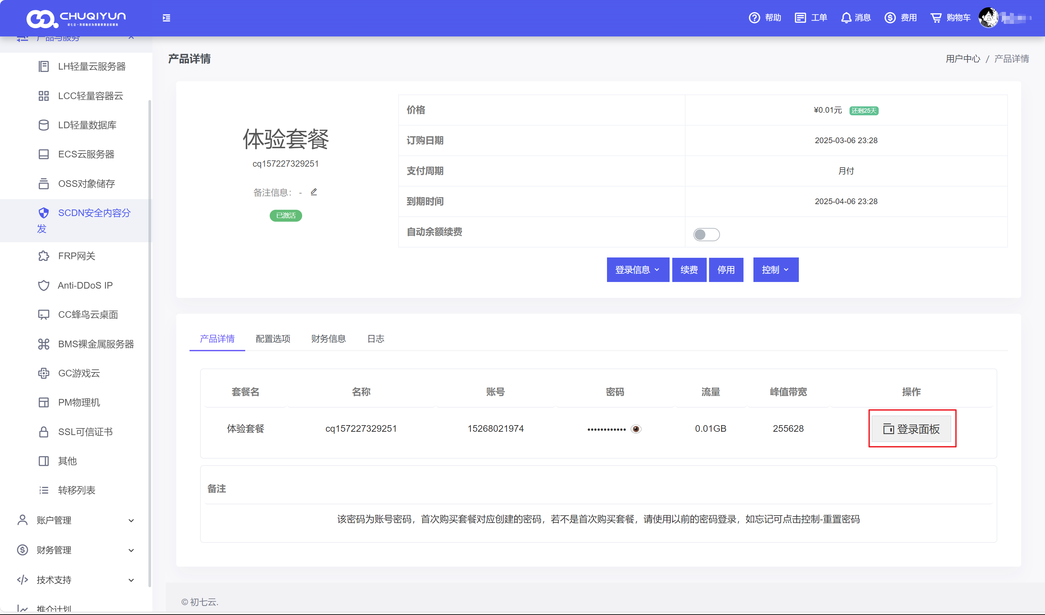Click the notification bell icon
Screen dimensions: 1045x615
tap(846, 18)
